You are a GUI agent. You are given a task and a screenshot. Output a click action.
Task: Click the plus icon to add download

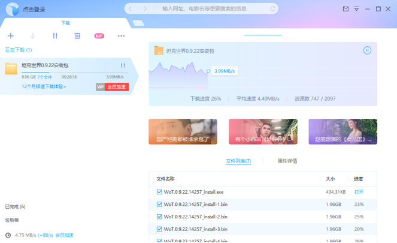click(x=11, y=36)
